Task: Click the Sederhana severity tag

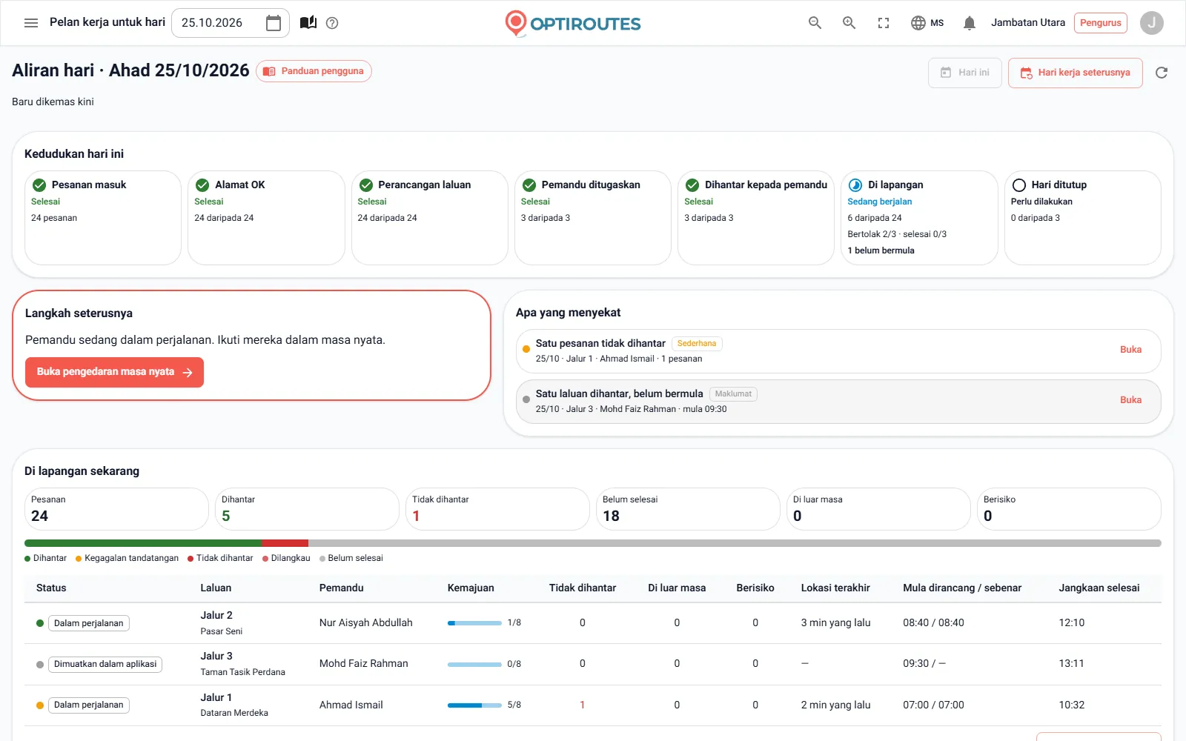Action: (x=697, y=344)
